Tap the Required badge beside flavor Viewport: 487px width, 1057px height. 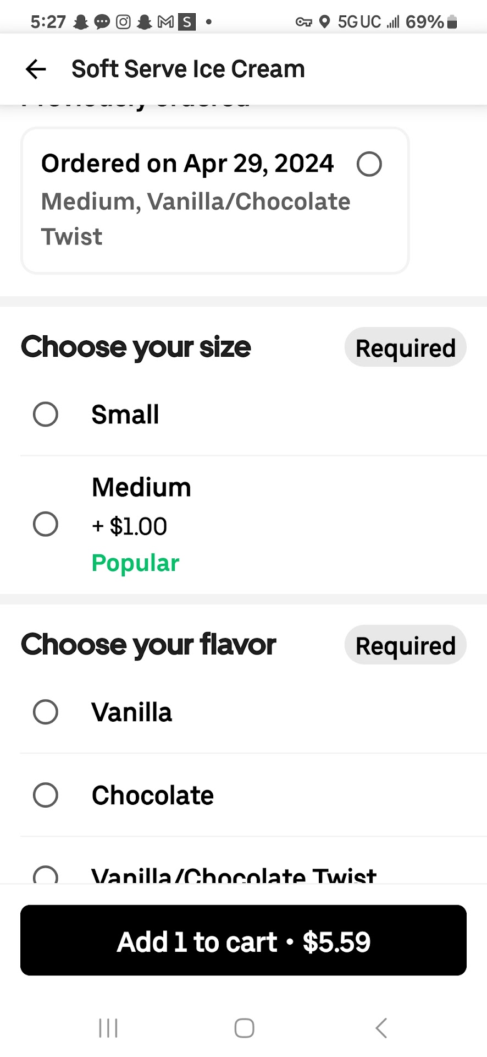click(405, 645)
